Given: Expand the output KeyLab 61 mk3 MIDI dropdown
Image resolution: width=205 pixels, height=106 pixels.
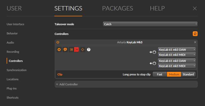Looking at the screenshot, I should (177, 66).
